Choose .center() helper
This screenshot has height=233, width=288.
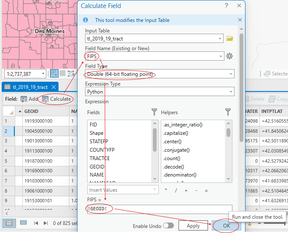click(x=172, y=142)
